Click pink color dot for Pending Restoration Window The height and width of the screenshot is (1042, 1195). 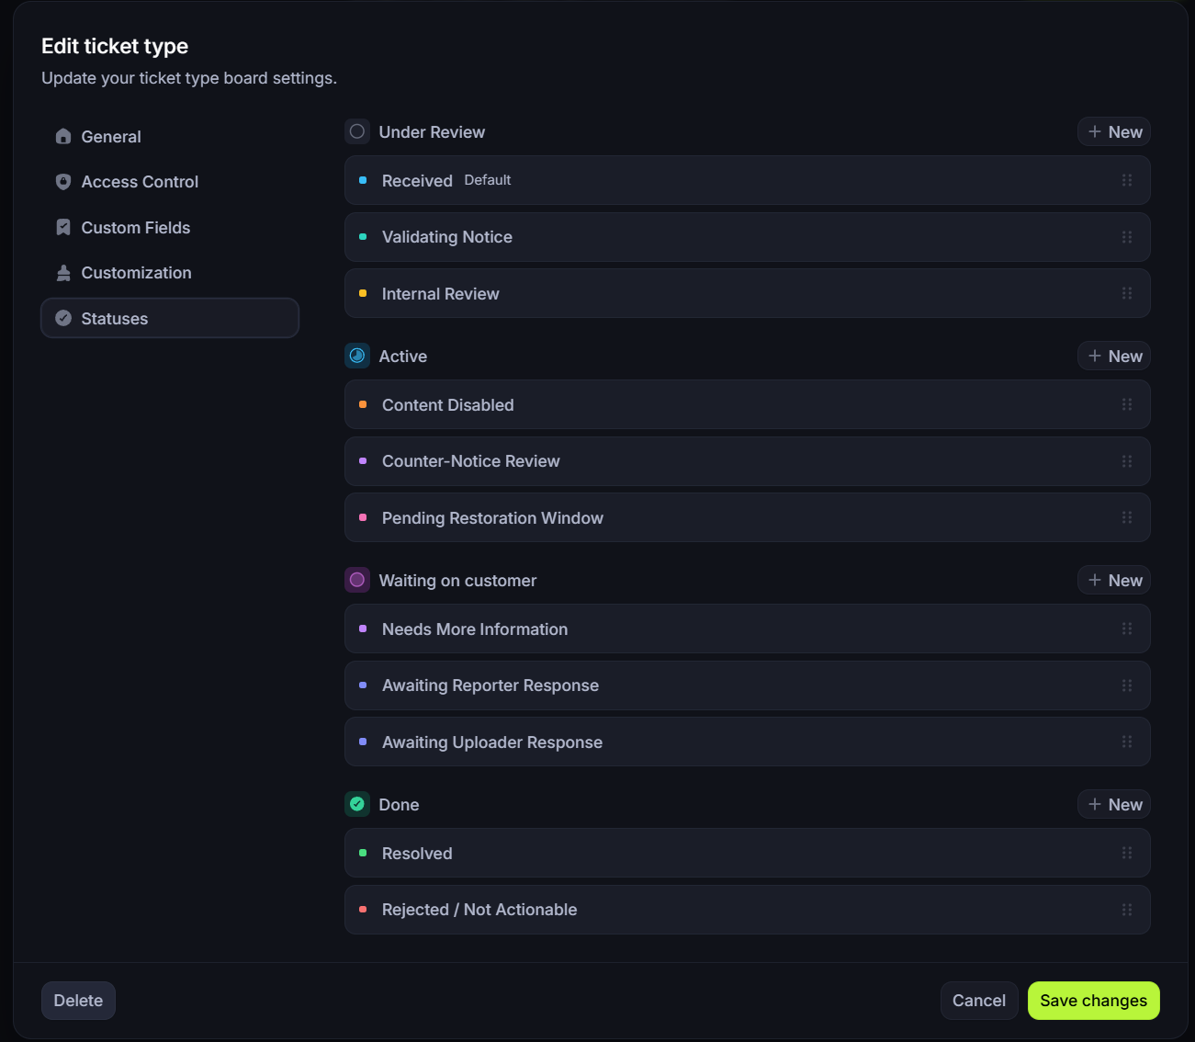(363, 517)
